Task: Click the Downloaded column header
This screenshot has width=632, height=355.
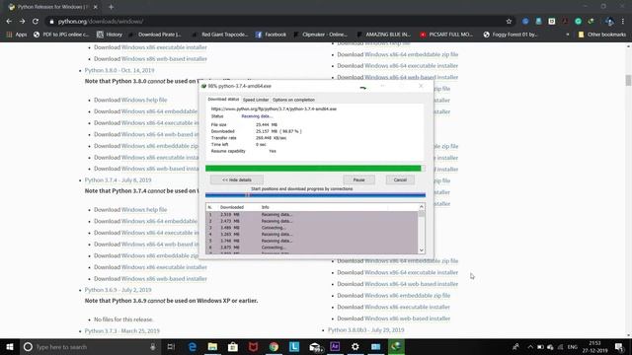Action: tap(232, 207)
